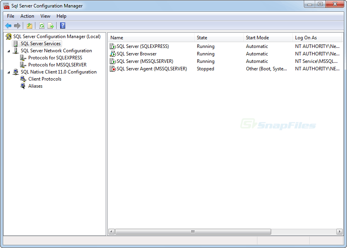Select the Aliases tree item
347x248 pixels.
pos(36,86)
